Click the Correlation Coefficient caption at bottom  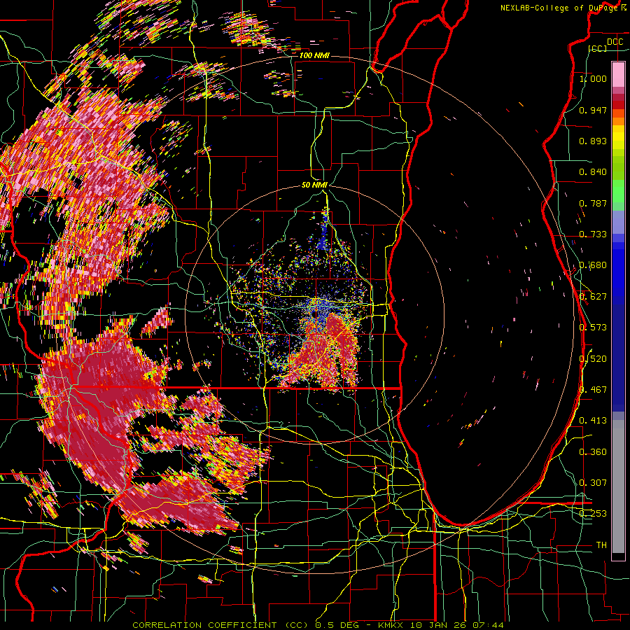click(x=318, y=625)
